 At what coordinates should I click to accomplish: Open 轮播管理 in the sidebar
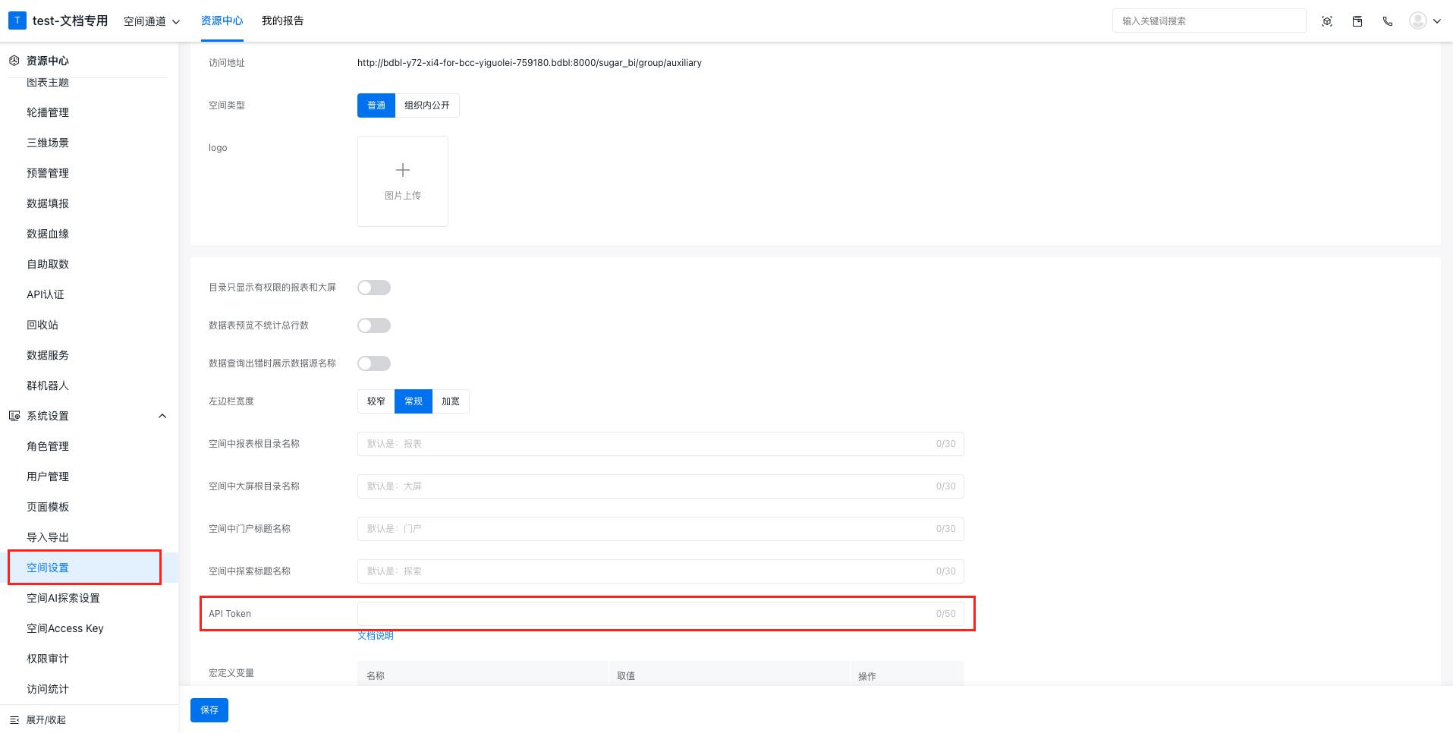coord(48,112)
